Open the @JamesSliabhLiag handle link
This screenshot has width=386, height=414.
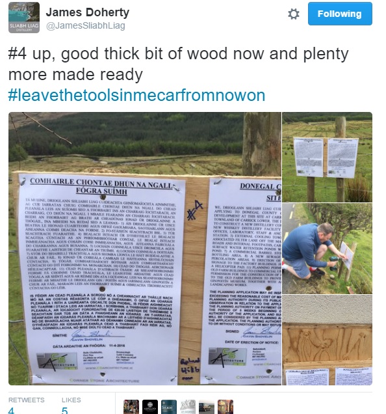click(x=85, y=25)
